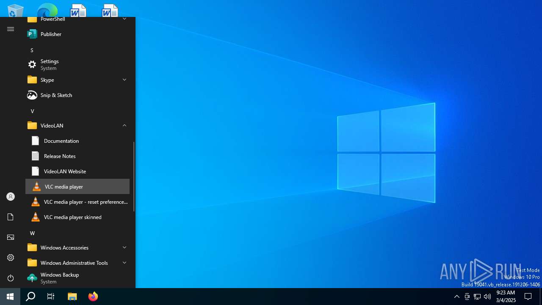Launch Firefox from taskbar
This screenshot has height=305, width=542.
coord(93,297)
